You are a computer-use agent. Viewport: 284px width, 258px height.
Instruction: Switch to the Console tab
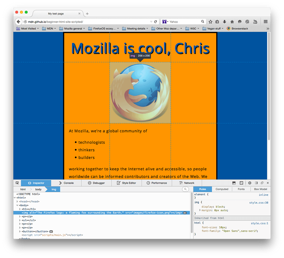tap(66, 183)
